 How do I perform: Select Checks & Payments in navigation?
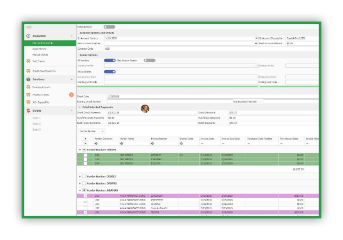coord(50,43)
